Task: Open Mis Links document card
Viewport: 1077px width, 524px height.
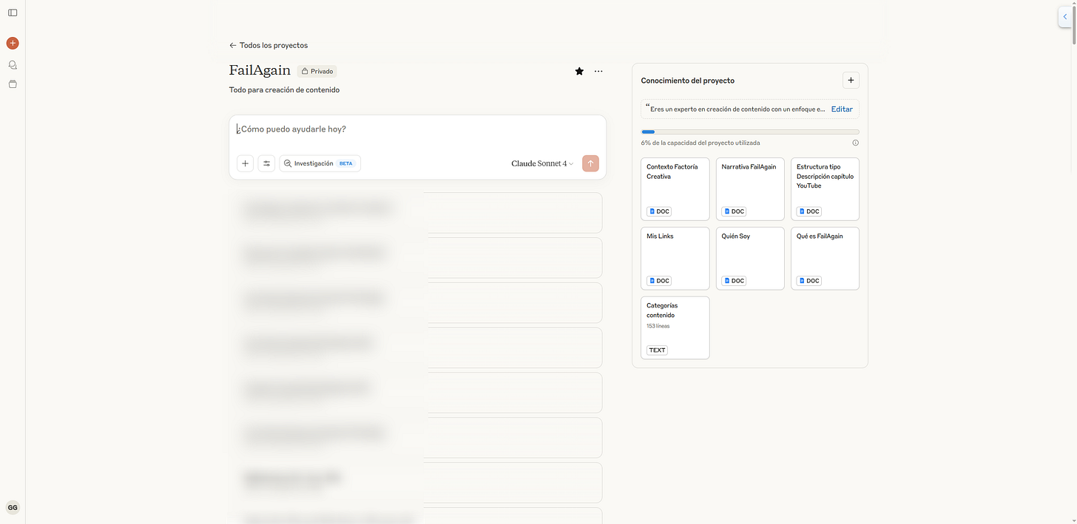Action: [675, 259]
